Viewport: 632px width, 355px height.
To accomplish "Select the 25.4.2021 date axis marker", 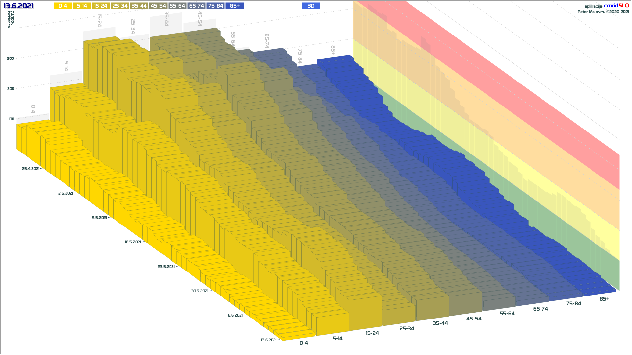I will pos(31,169).
